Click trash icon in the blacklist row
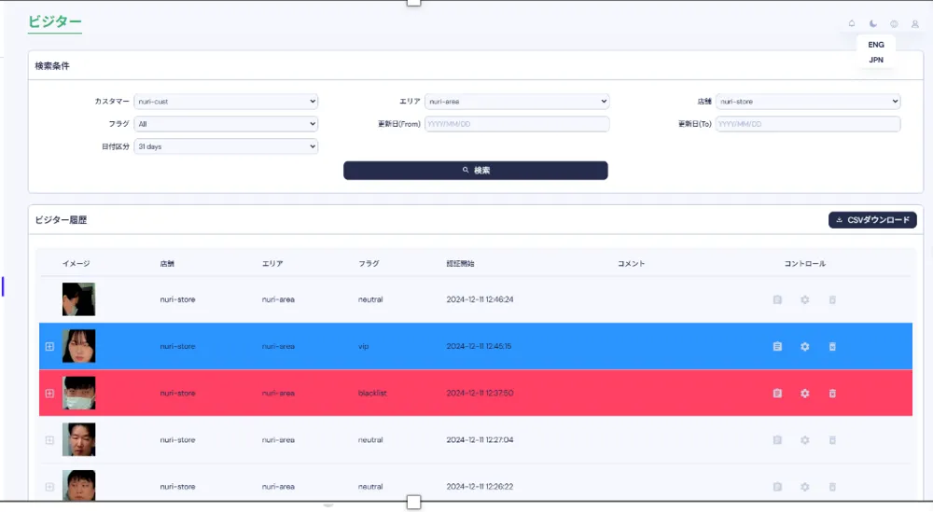Viewport: 933px width, 512px height. coord(832,394)
